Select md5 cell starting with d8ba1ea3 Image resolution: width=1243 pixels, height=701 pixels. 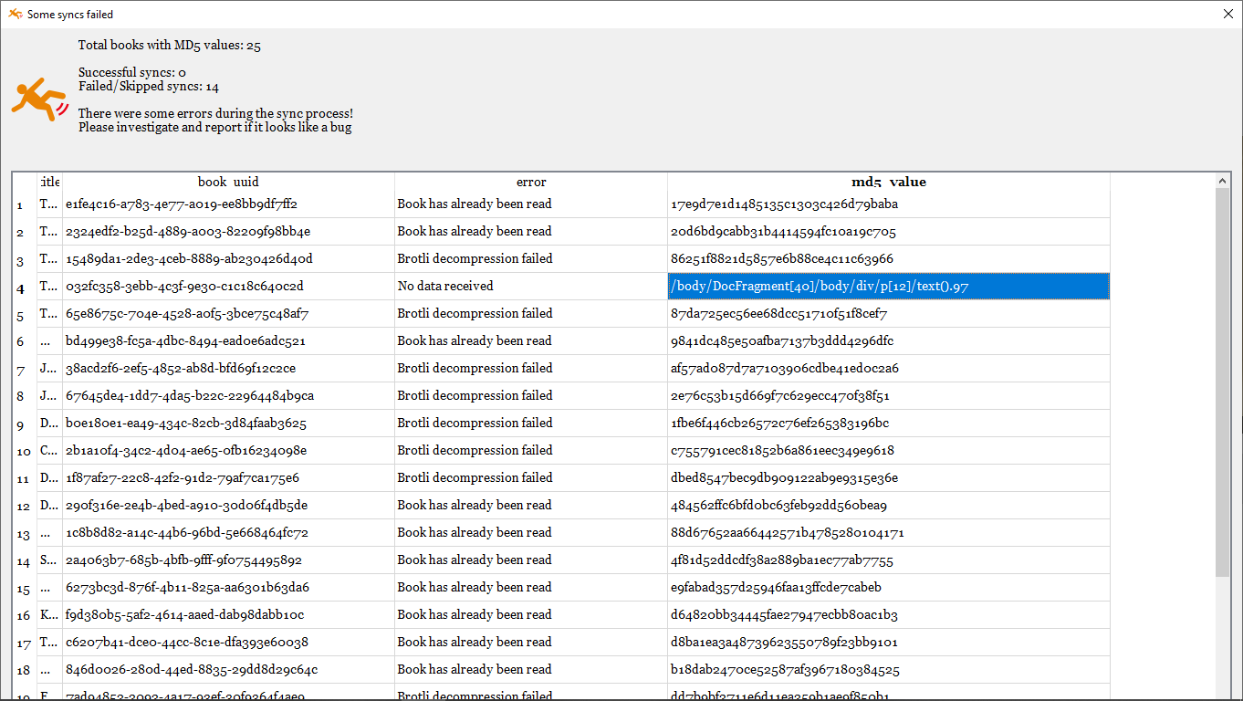coord(889,643)
